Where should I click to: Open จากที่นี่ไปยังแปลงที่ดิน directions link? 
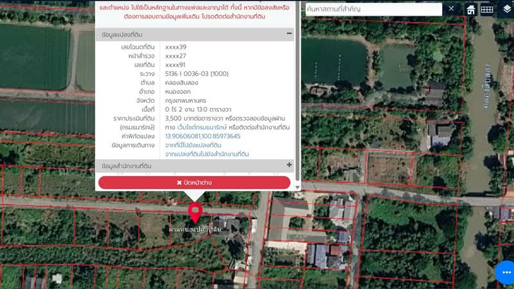(x=193, y=146)
